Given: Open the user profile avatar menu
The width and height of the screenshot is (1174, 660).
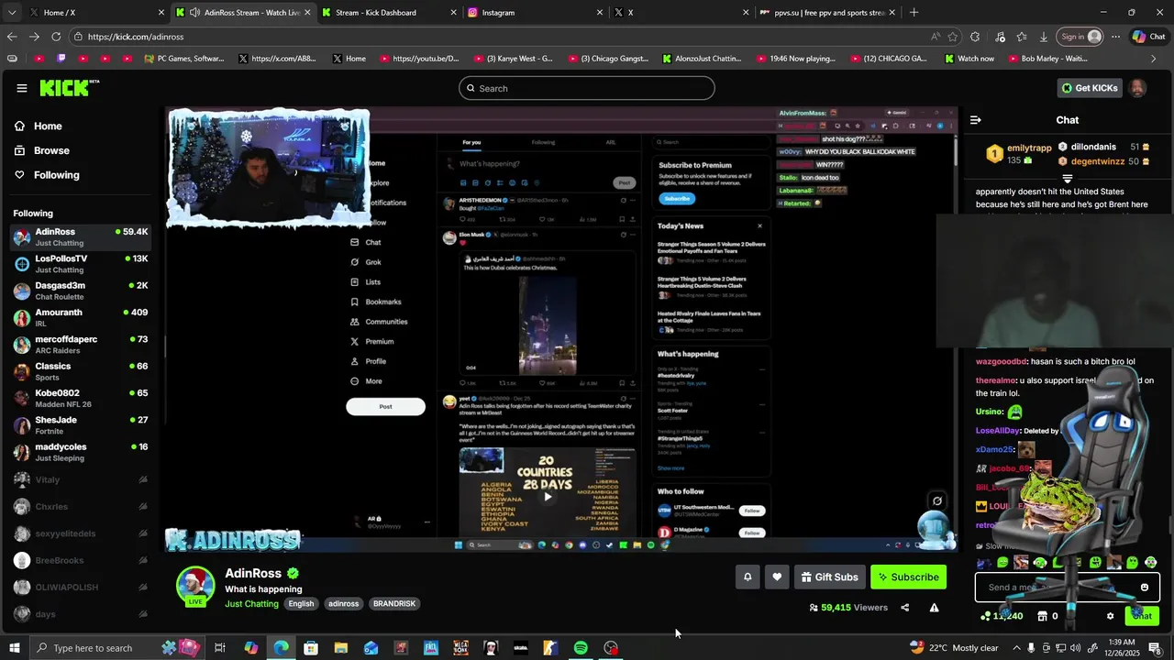Looking at the screenshot, I should click(1137, 88).
